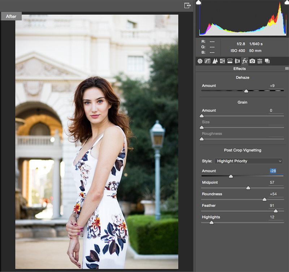Select the fx Effects panel icon
This screenshot has height=272, width=289.
(245, 61)
